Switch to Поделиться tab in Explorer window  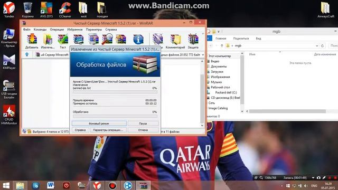point(241,39)
